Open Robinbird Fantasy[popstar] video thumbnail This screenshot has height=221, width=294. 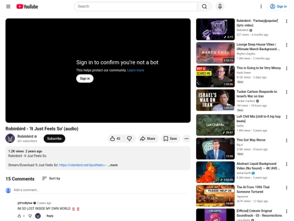pos(215,29)
